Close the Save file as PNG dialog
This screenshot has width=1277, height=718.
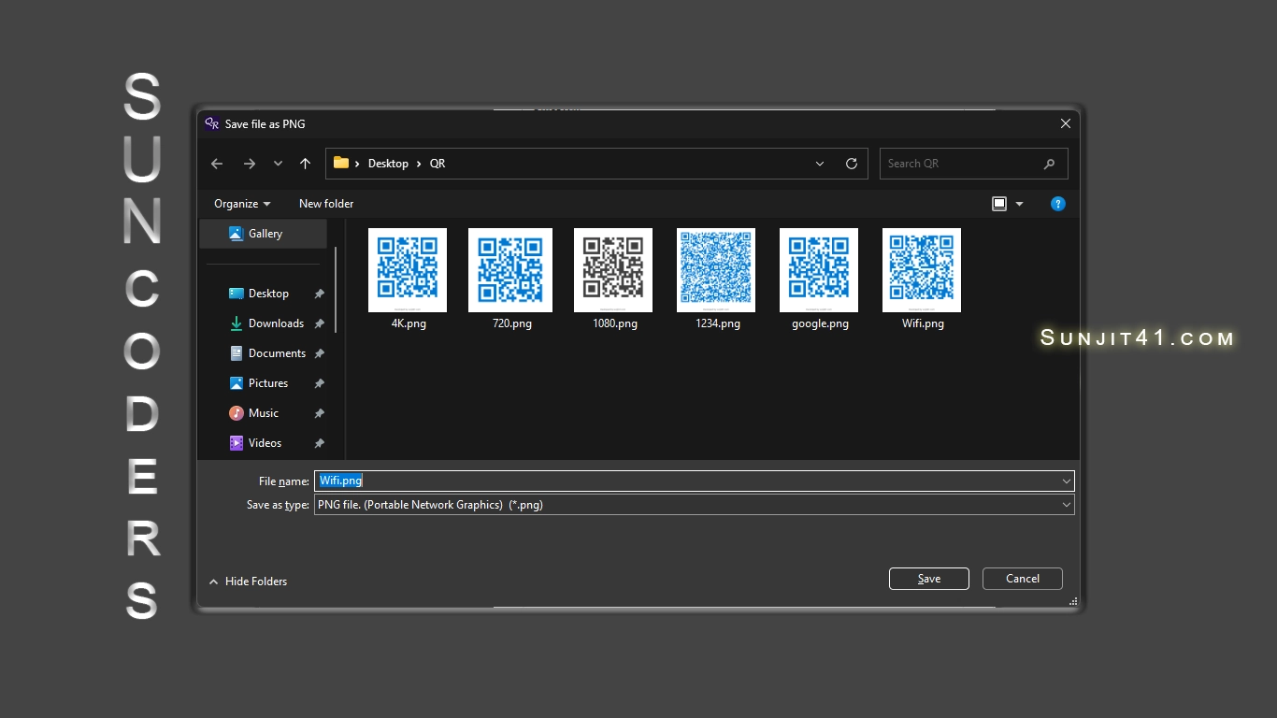tap(1065, 123)
